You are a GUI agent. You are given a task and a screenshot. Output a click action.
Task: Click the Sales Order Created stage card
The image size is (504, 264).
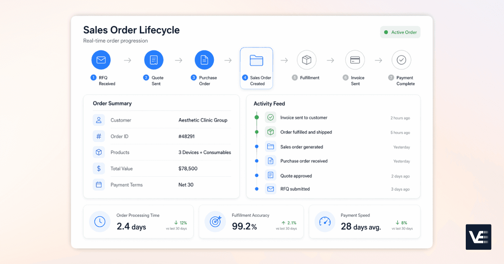click(256, 68)
